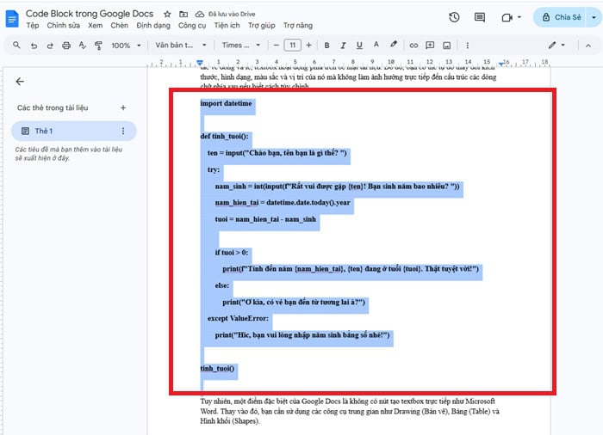Click the right indent marker on ruler
This screenshot has width=603, height=435.
tap(501, 64)
